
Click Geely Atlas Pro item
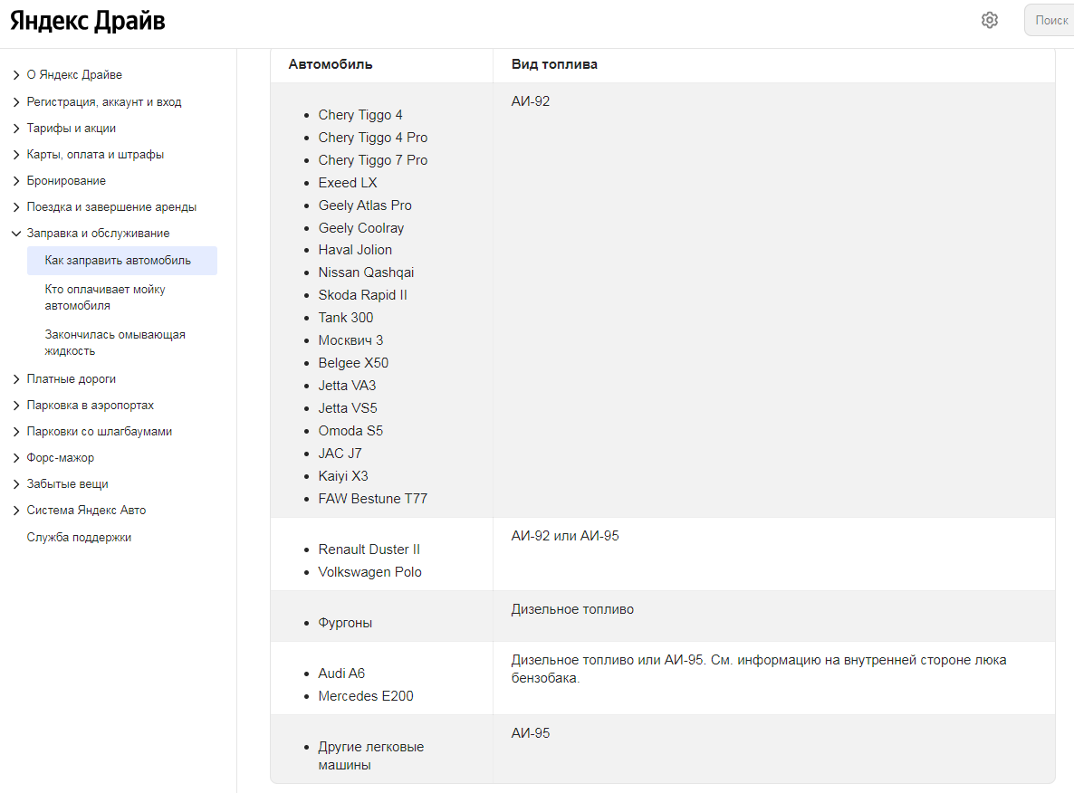[365, 205]
